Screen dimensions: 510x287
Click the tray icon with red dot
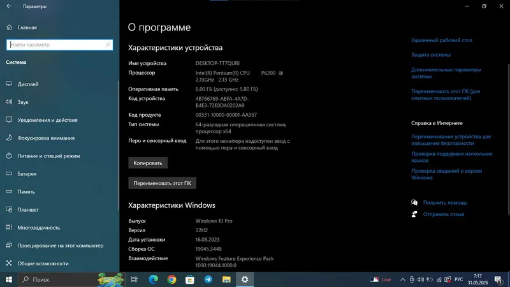[448, 279]
